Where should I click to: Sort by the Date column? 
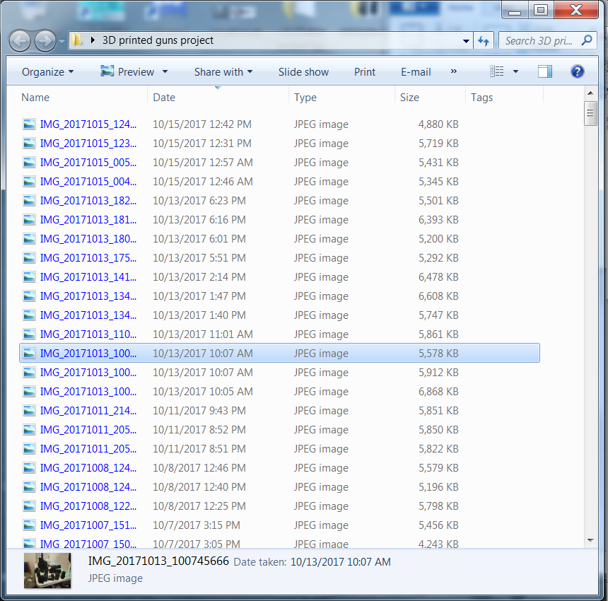164,98
